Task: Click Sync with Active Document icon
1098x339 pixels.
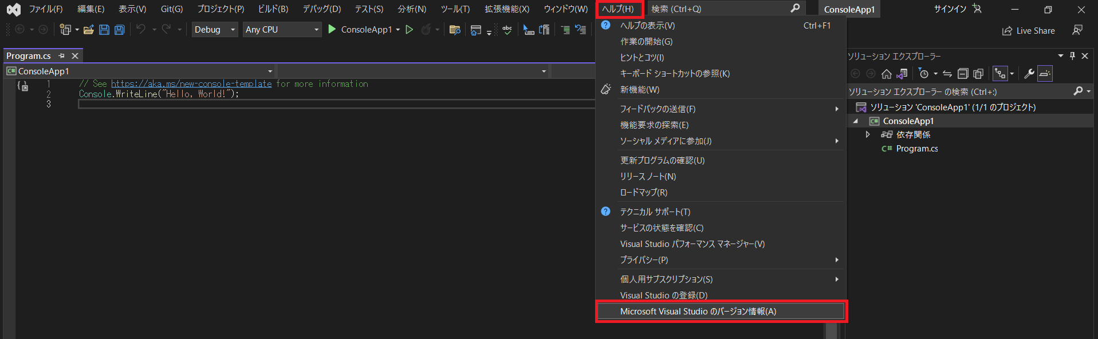Action: (947, 74)
